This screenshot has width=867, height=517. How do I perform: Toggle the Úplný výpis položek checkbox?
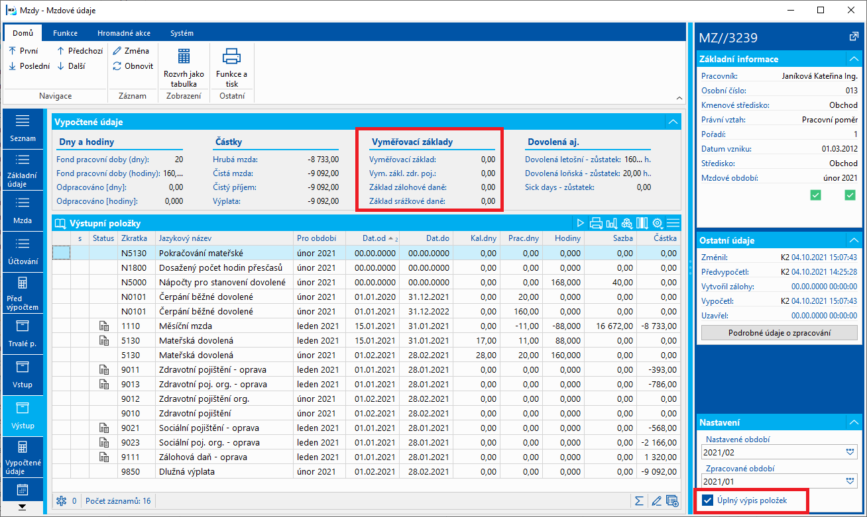(x=708, y=500)
